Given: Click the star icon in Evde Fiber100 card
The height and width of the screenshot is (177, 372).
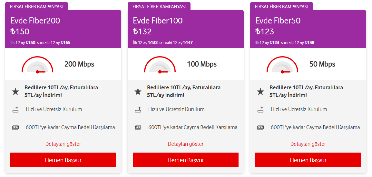Looking at the screenshot, I should coord(138,92).
